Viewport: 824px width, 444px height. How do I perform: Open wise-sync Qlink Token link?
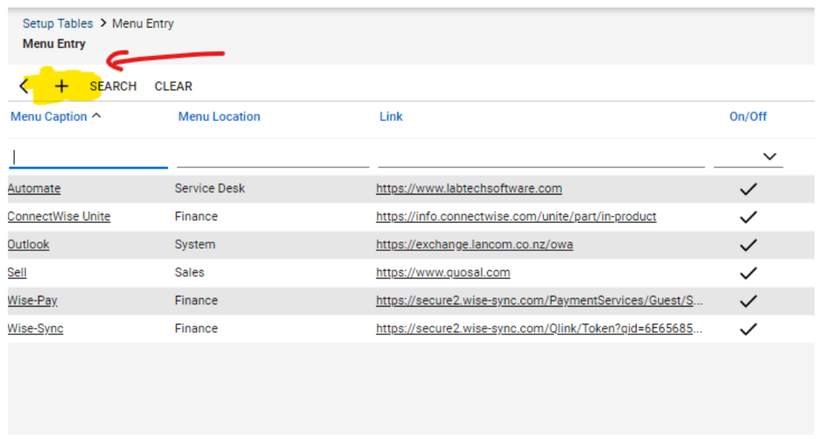(x=539, y=328)
